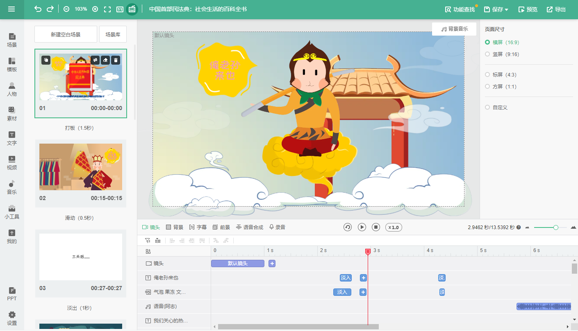Select 默认镜头 clip on timeline
This screenshot has height=331, width=578.
238,263
